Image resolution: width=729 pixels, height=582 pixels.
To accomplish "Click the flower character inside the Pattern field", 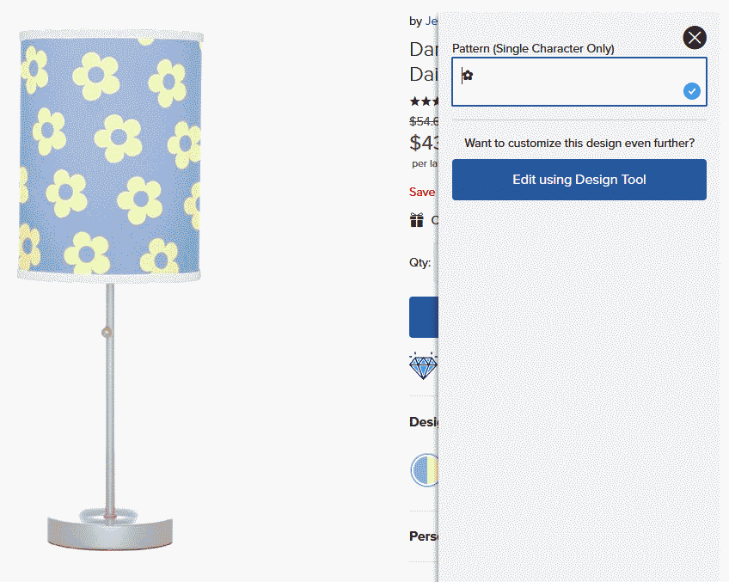I will 468,76.
